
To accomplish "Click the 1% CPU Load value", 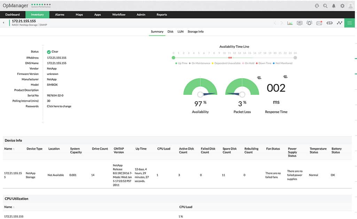I will click(x=180, y=217).
